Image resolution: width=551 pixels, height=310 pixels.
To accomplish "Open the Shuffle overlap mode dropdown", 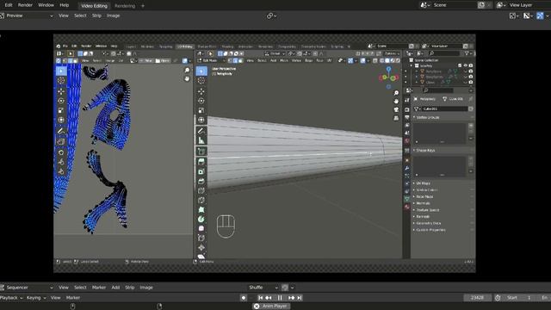I will [x=263, y=288].
